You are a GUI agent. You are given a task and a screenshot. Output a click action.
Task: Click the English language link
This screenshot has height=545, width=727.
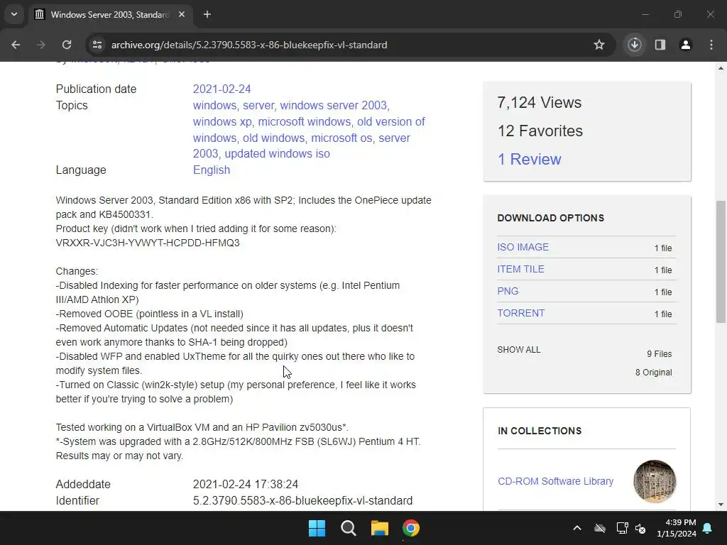(212, 170)
